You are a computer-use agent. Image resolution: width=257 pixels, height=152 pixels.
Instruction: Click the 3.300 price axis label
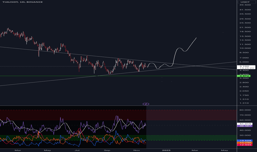point(244,78)
